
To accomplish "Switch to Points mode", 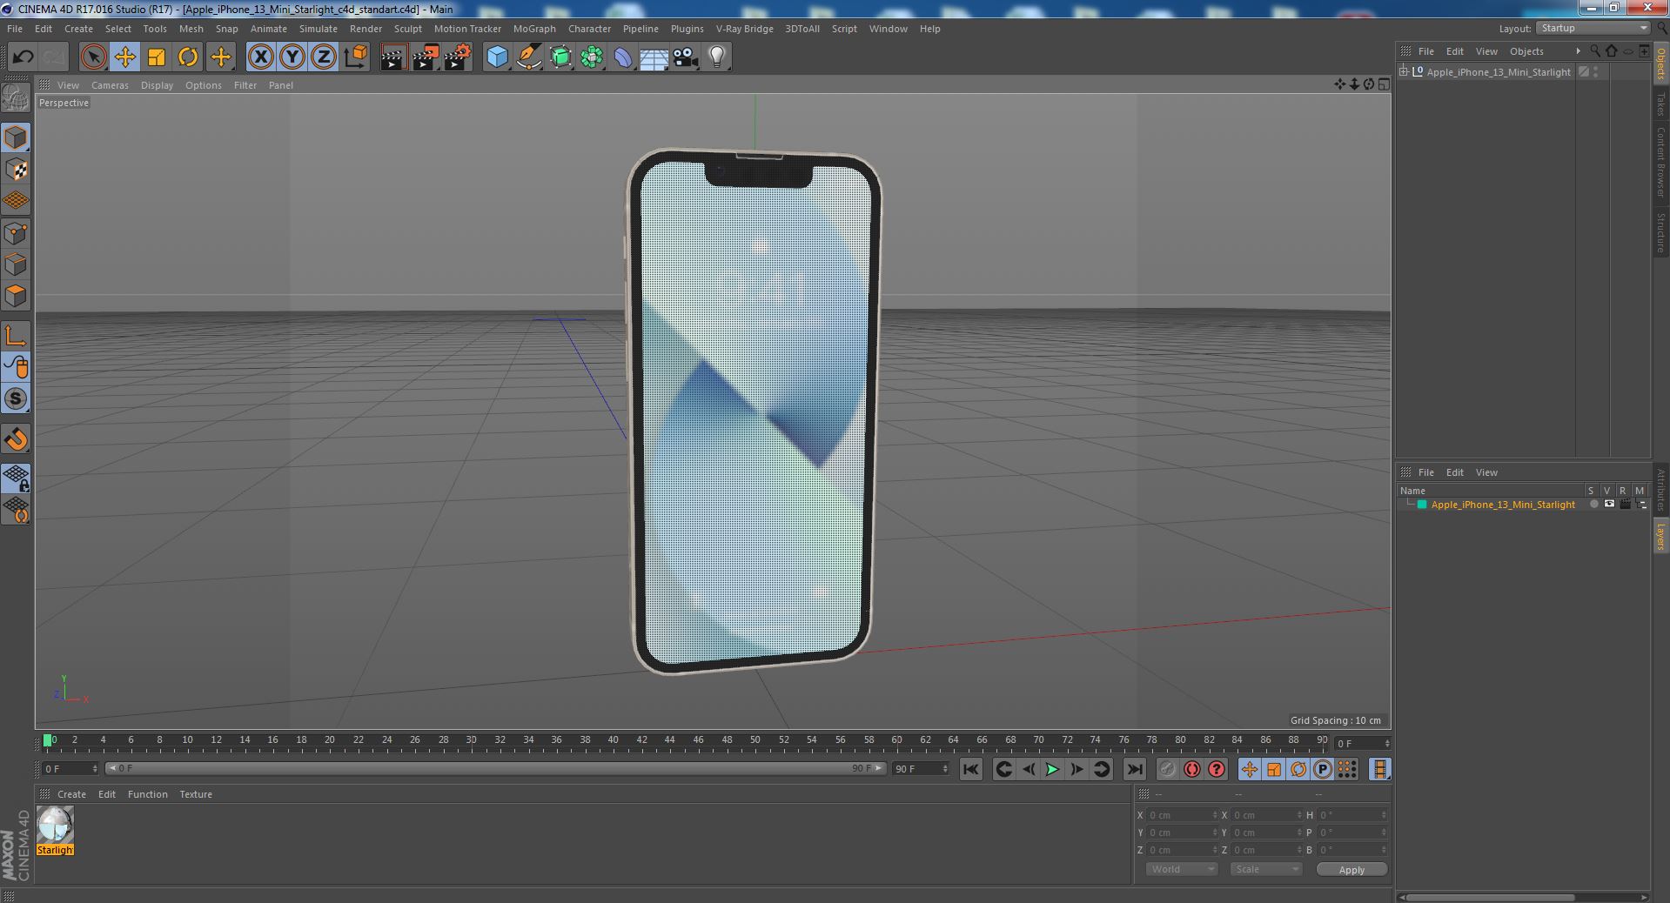I will click(16, 233).
